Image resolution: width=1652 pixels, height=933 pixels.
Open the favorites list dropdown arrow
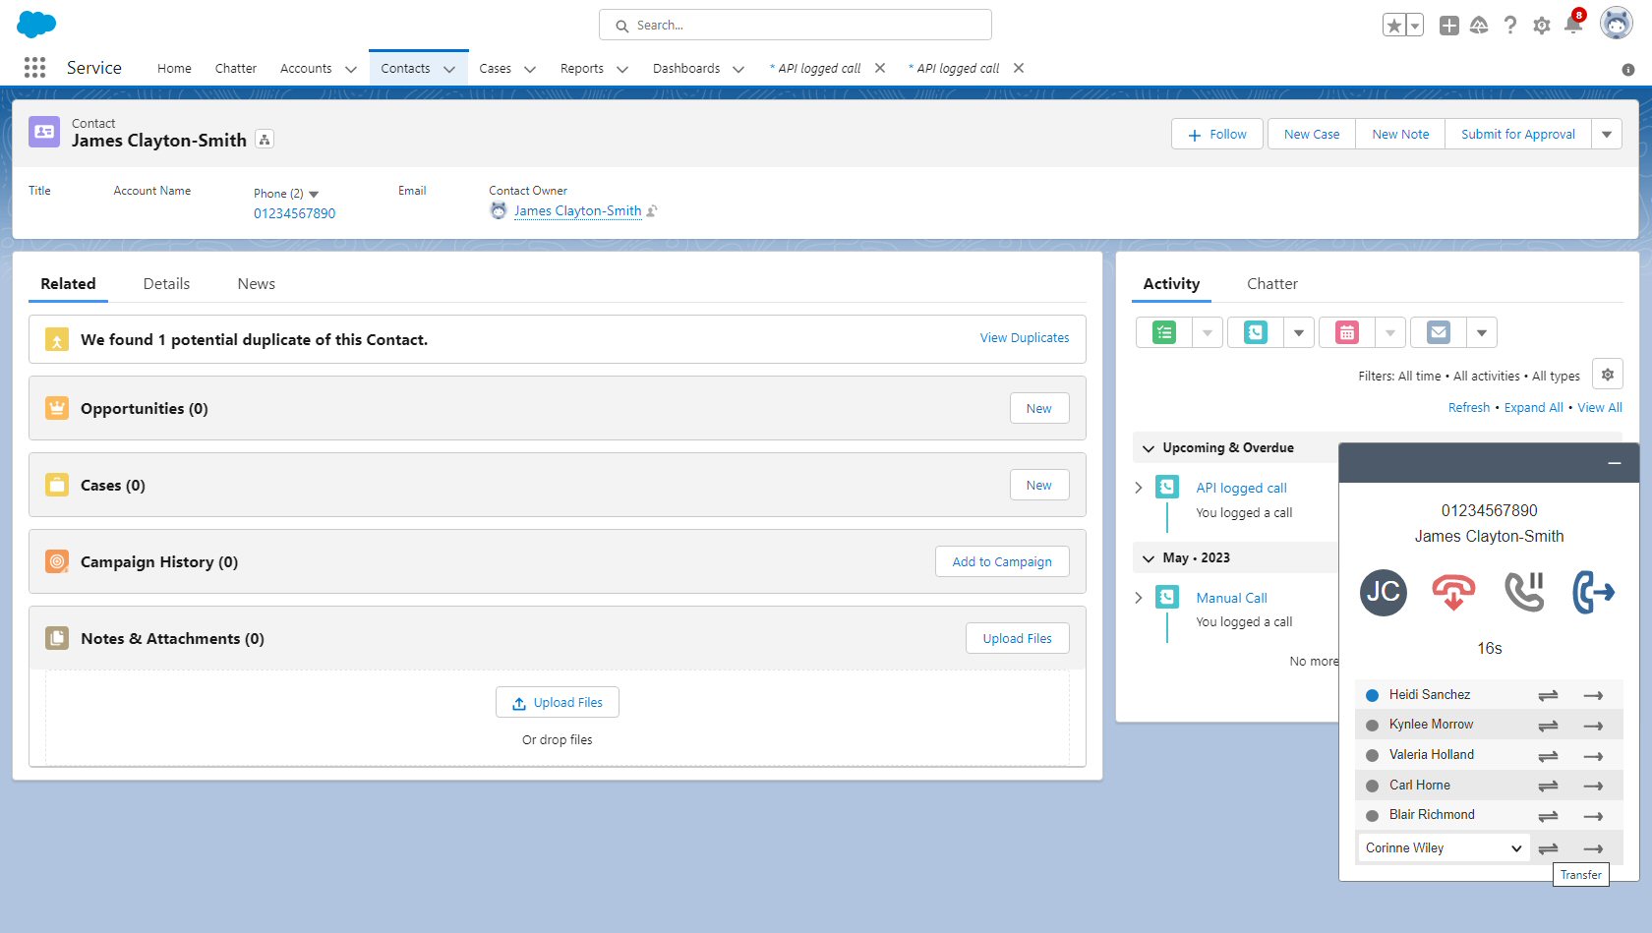[1415, 26]
